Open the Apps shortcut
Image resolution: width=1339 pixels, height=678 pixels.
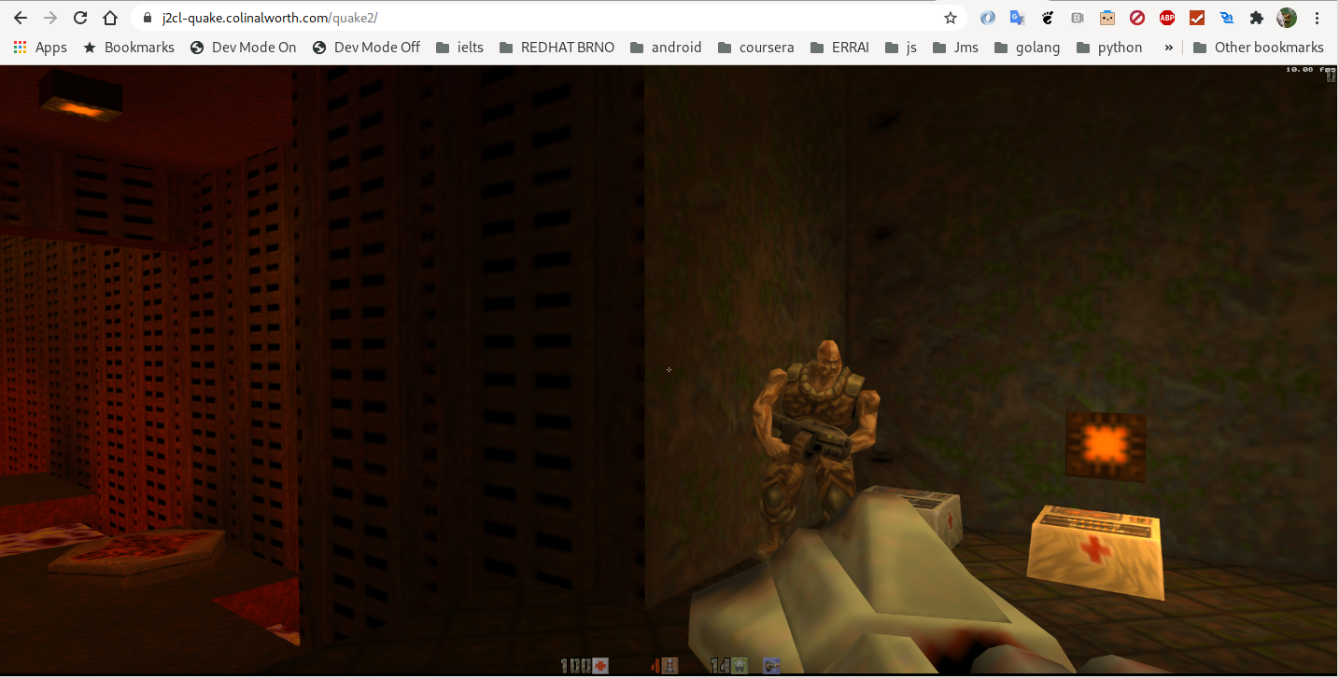point(40,48)
